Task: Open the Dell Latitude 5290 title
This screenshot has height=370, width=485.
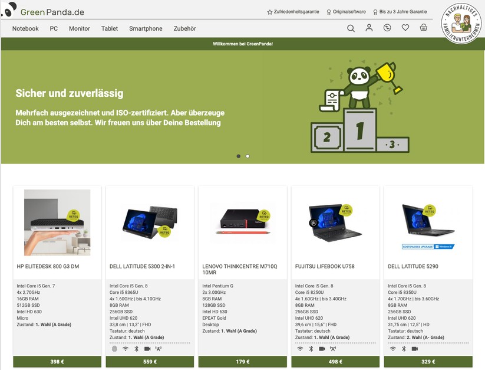Action: 413,266
